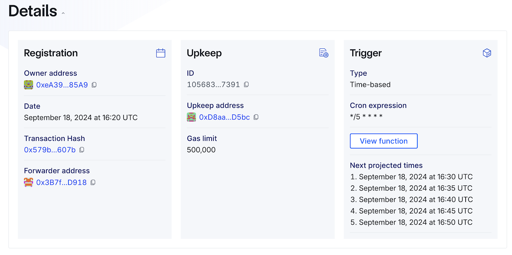Open forwarder address link 0x3B7f...D918
This screenshot has width=512, height=255.
[x=61, y=182]
